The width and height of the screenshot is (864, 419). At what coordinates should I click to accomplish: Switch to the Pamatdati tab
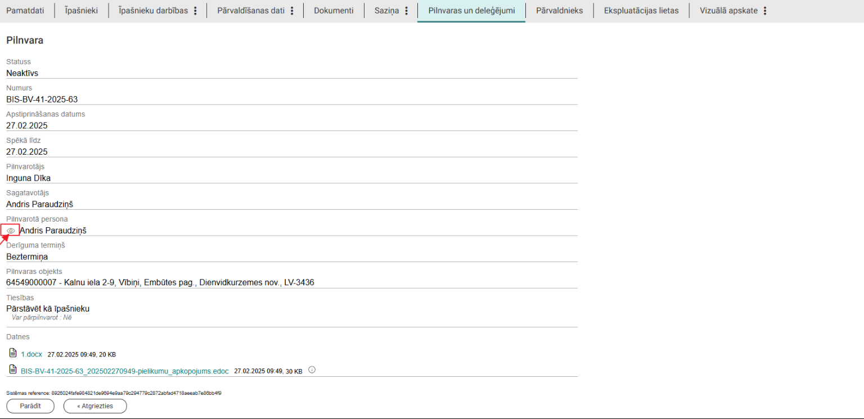pyautogui.click(x=25, y=11)
